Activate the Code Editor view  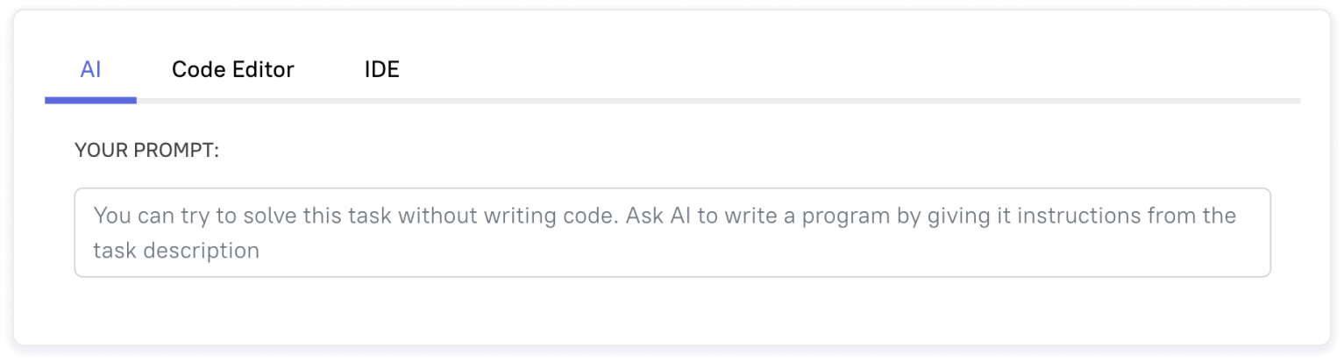(x=232, y=70)
